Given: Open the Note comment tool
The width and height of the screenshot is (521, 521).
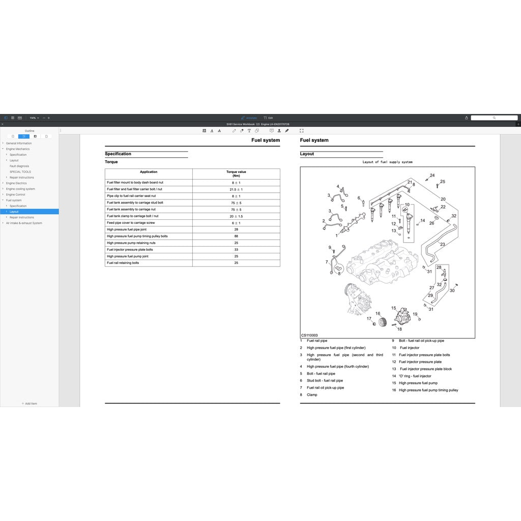Looking at the screenshot, I should coord(271,131).
